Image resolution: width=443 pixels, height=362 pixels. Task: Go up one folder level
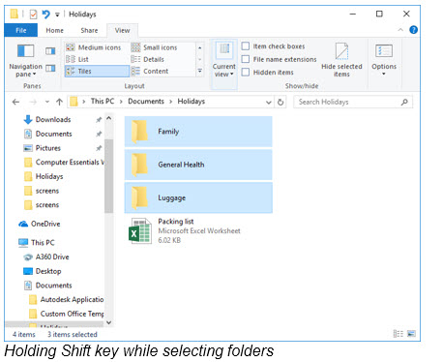(59, 102)
